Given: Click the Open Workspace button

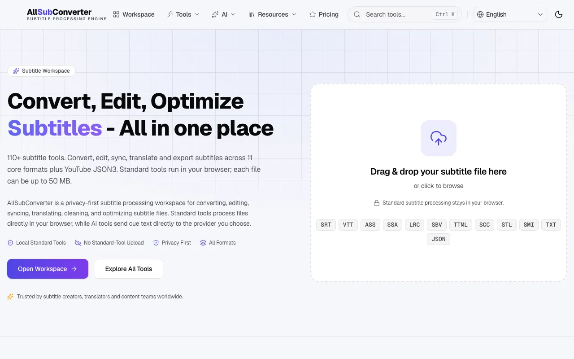Looking at the screenshot, I should (48, 269).
